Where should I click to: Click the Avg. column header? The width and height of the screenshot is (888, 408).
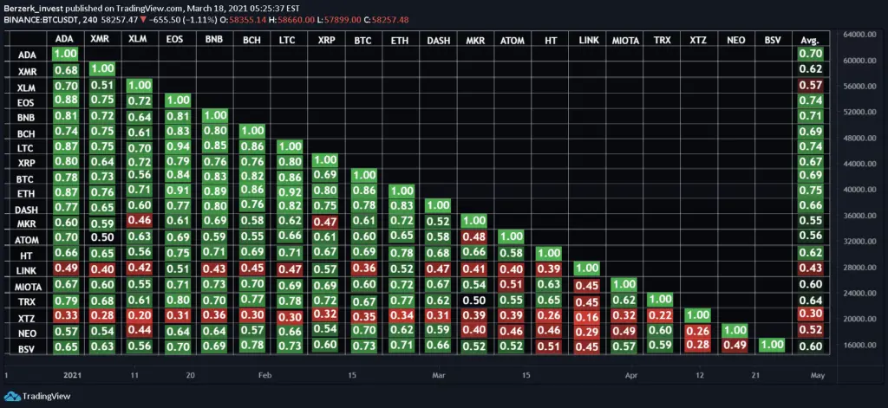(x=810, y=40)
